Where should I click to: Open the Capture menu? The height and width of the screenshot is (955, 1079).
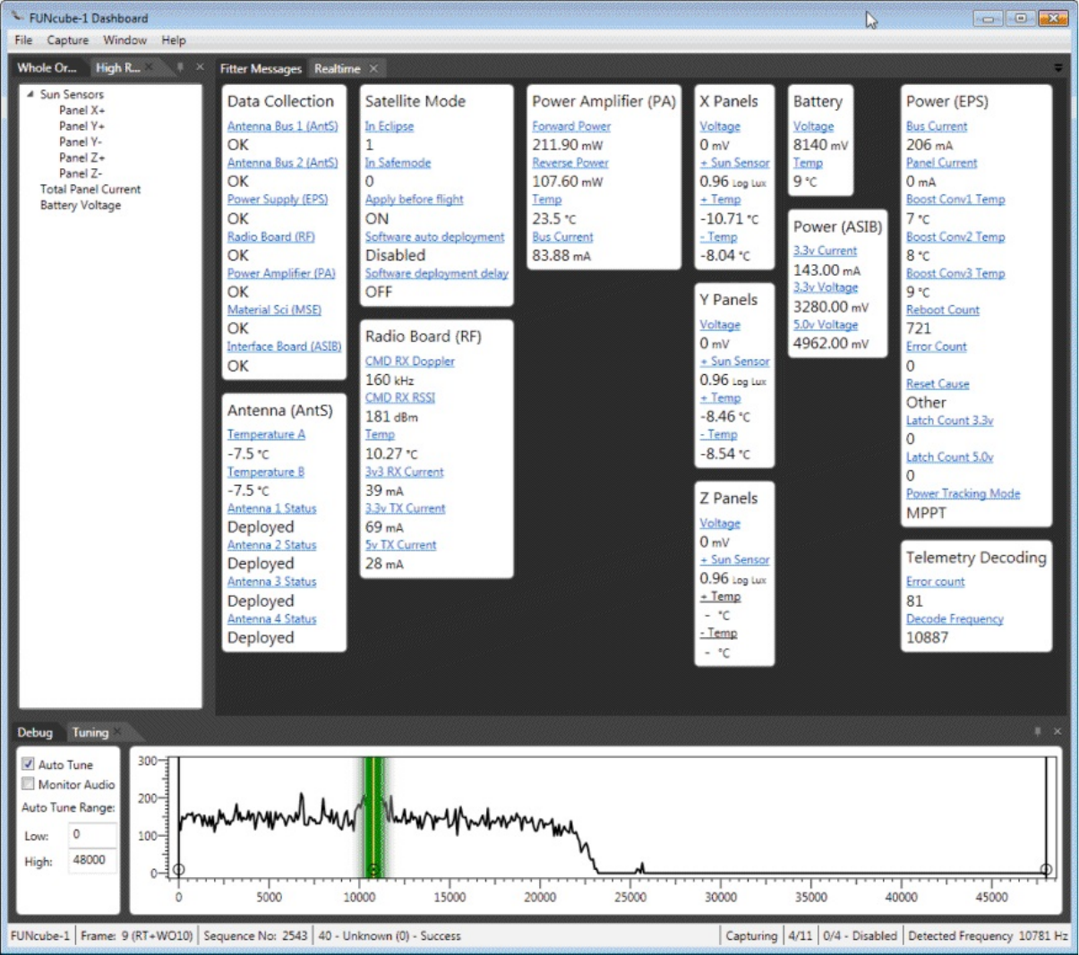click(68, 40)
